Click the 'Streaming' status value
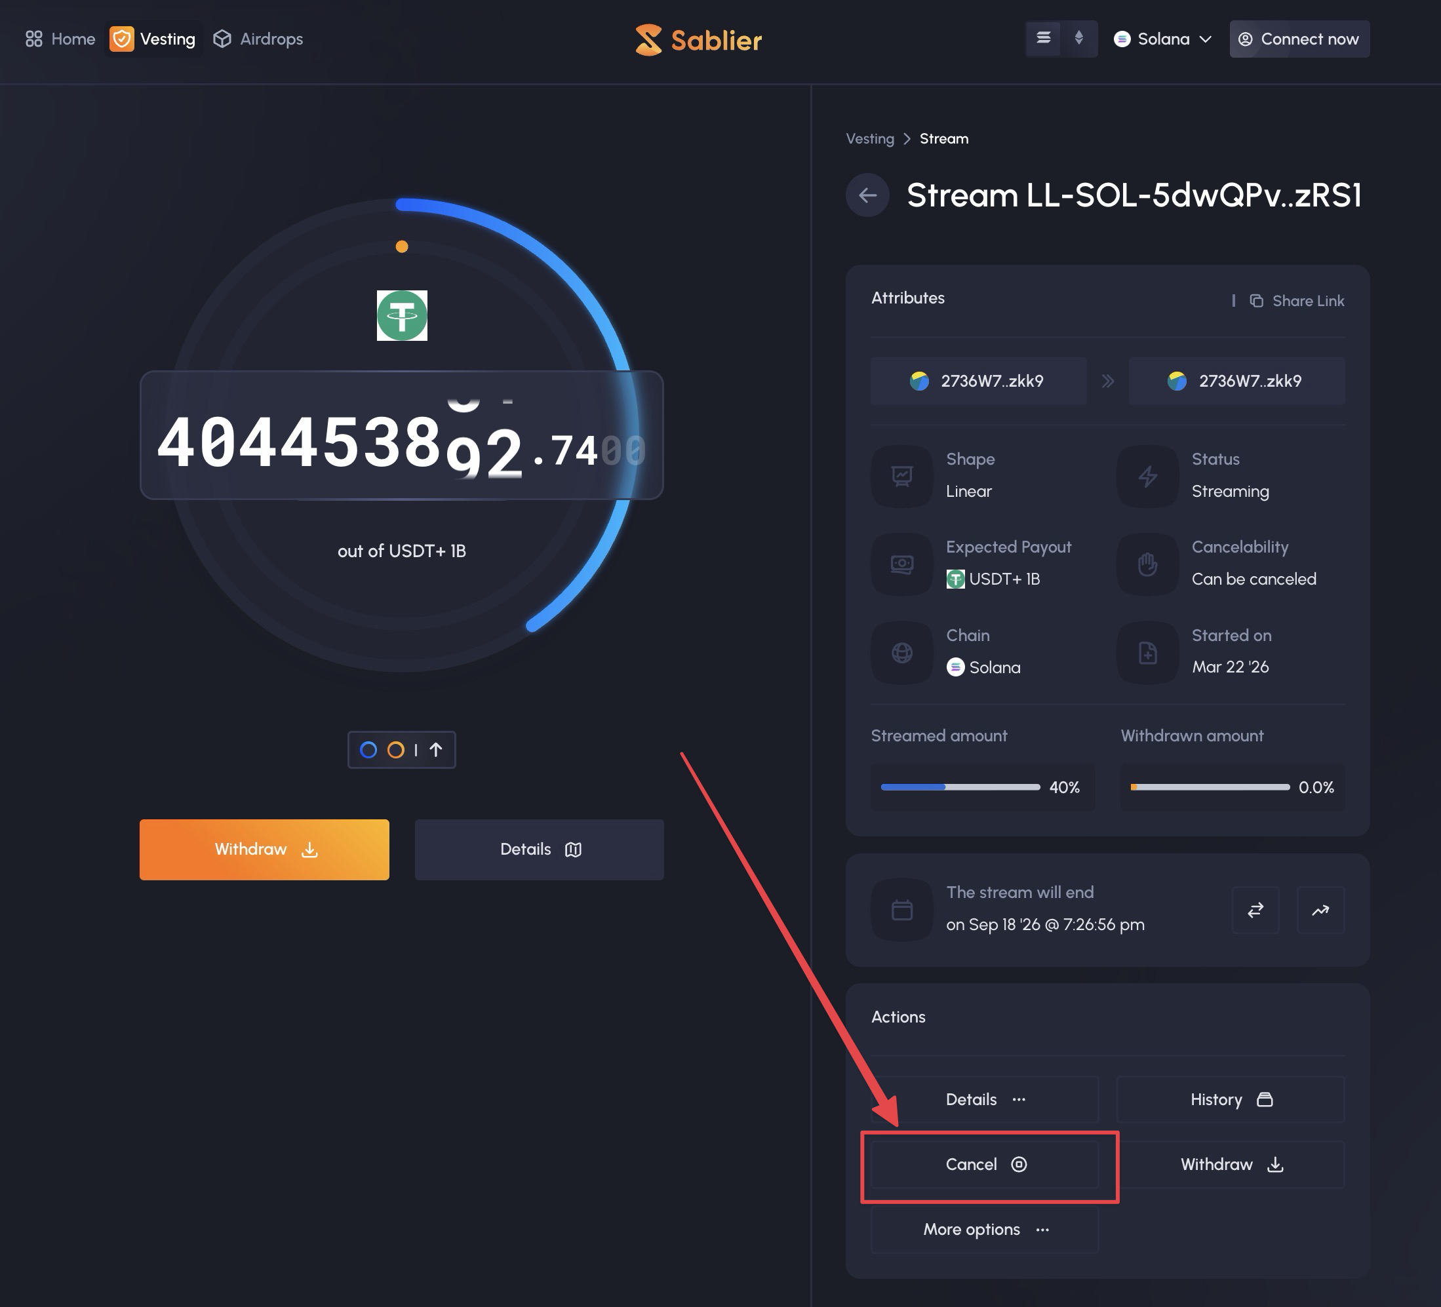Image resolution: width=1441 pixels, height=1307 pixels. (1230, 491)
